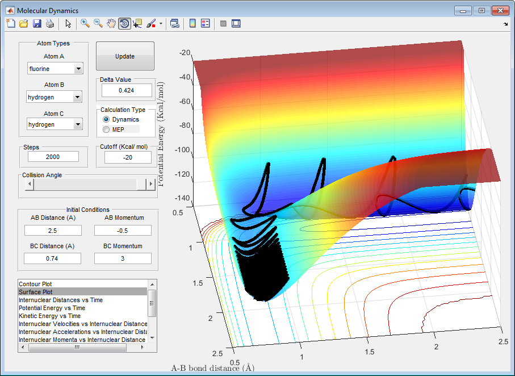
Task: Insert a colorbar from the toolbar
Action: click(192, 24)
